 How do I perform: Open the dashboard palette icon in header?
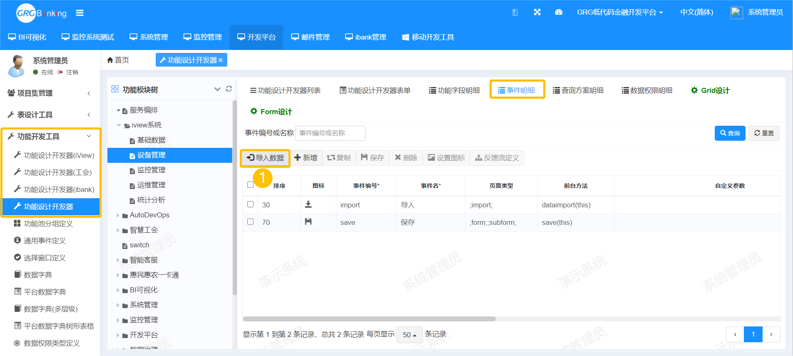559,12
